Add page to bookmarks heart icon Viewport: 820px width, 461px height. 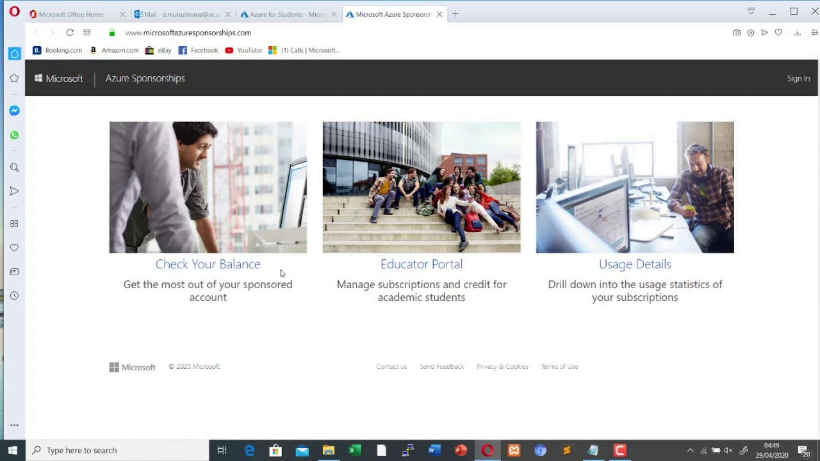pyautogui.click(x=778, y=33)
